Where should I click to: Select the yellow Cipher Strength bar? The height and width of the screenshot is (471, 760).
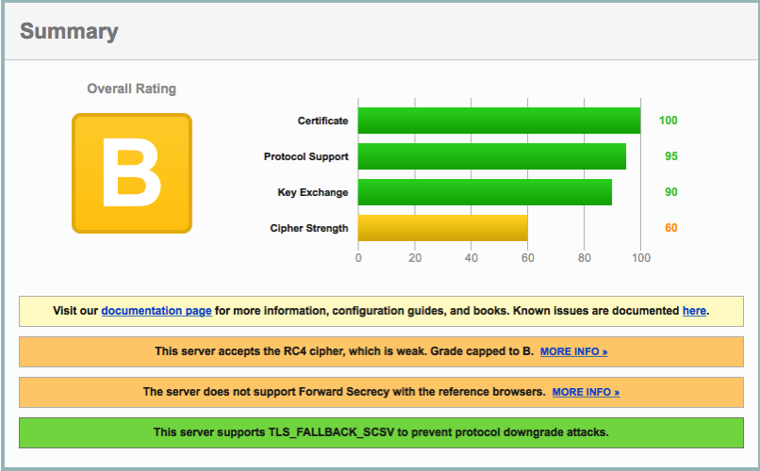tap(442, 228)
